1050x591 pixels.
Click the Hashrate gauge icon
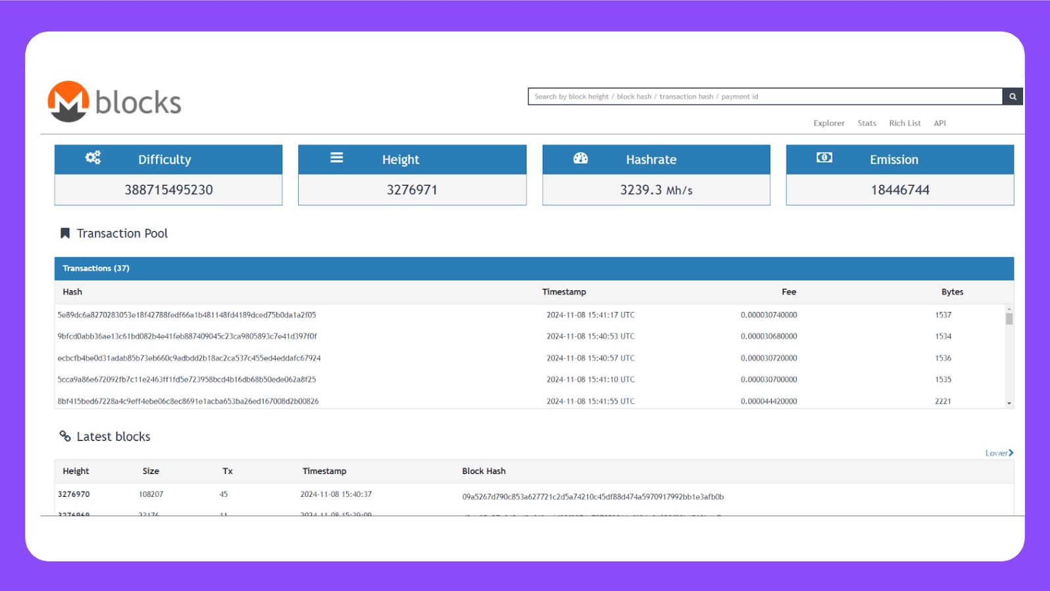point(580,158)
